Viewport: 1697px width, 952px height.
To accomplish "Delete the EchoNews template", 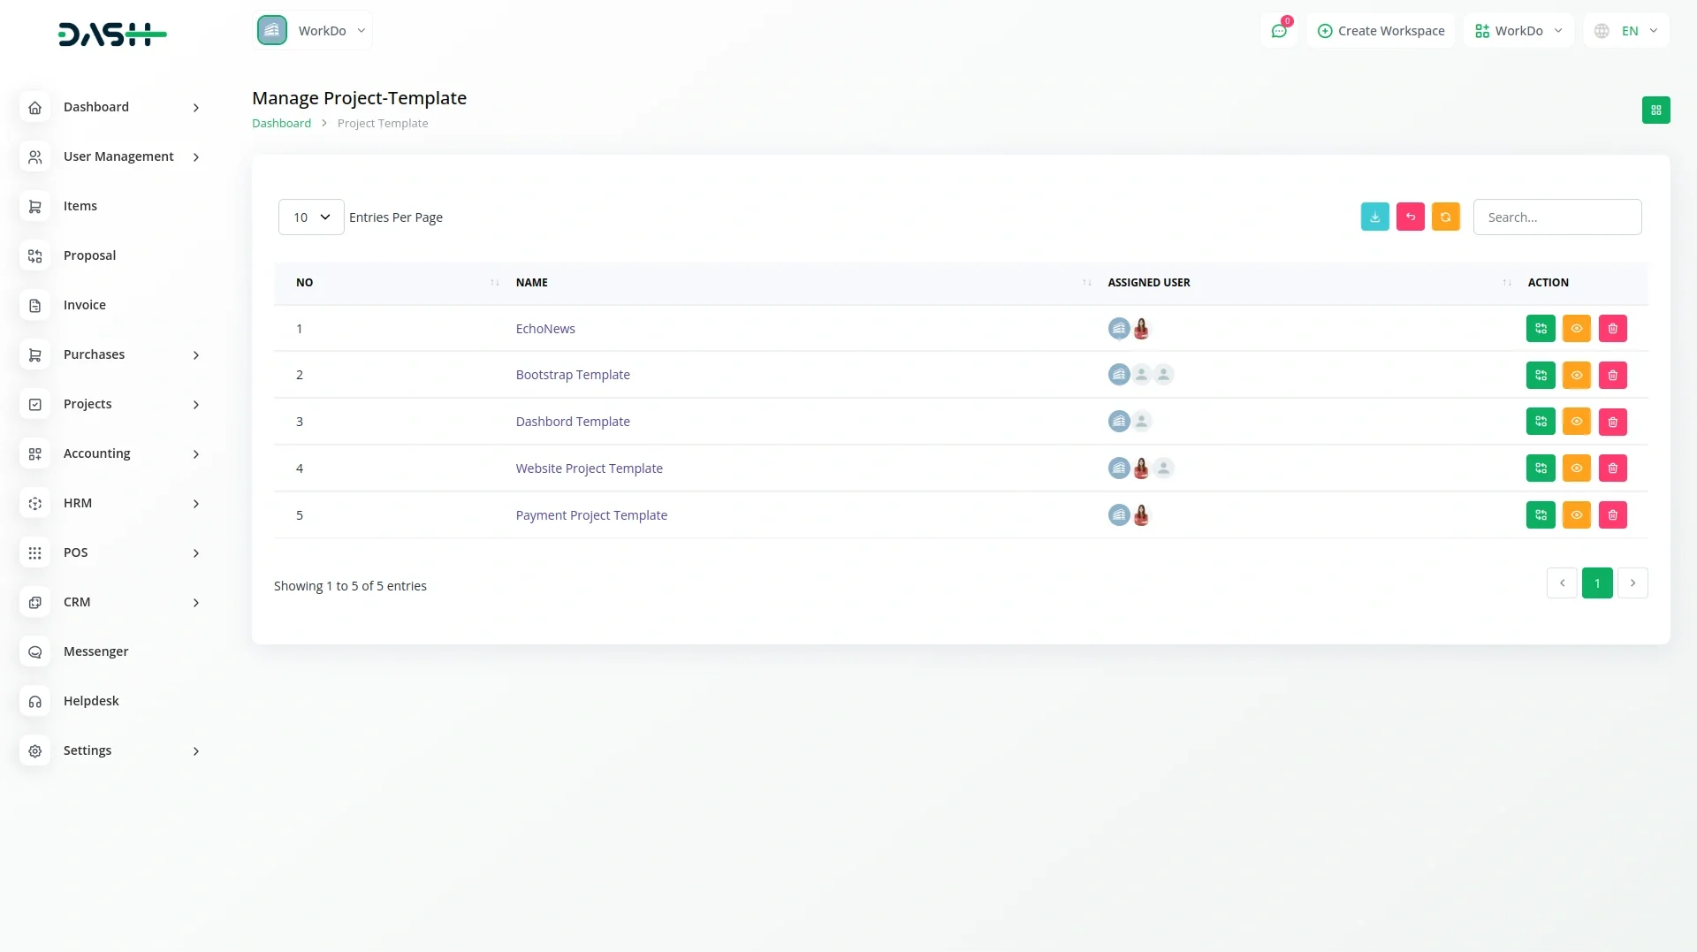I will [1612, 329].
